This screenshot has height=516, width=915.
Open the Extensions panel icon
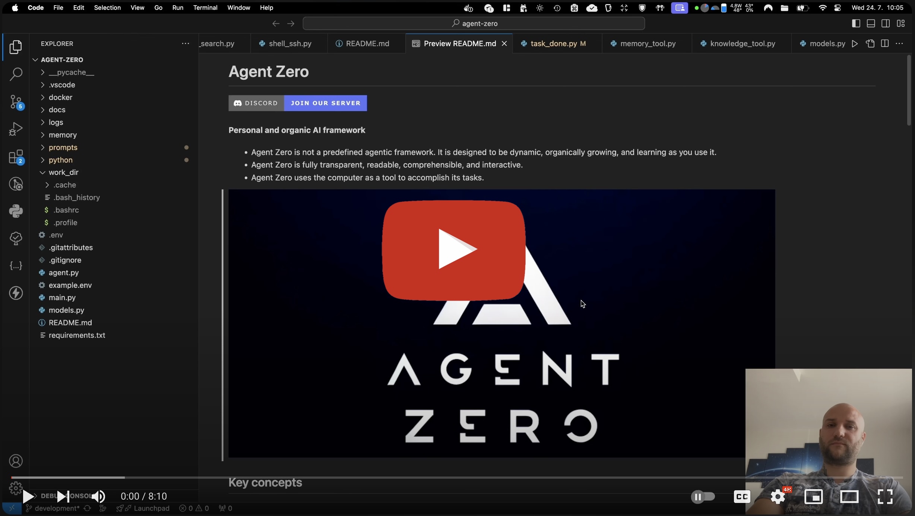16,157
